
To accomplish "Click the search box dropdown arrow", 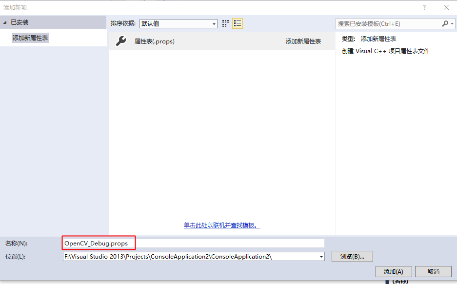I will (452, 23).
